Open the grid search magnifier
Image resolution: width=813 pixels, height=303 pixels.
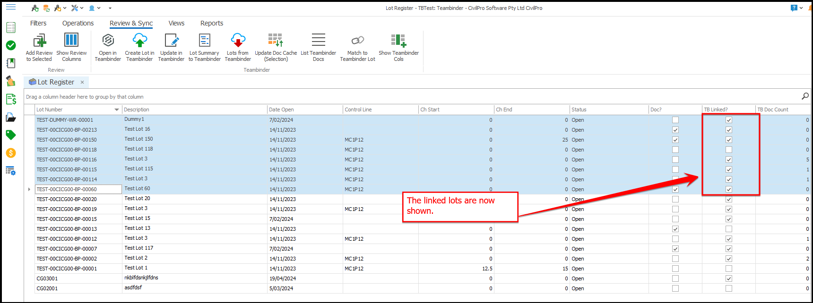click(x=805, y=96)
